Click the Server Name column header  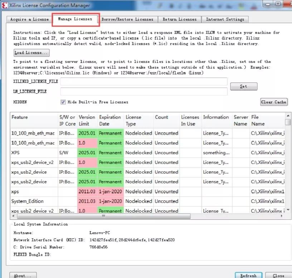241,120
